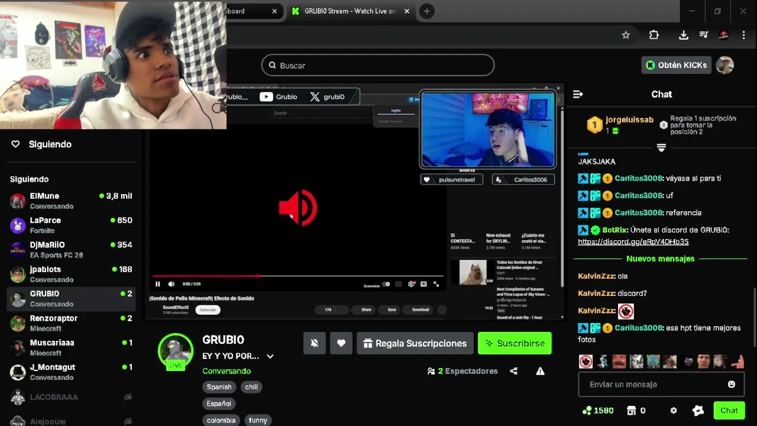The height and width of the screenshot is (426, 757).
Task: Mute the embedded video volume icon
Action: 172,284
